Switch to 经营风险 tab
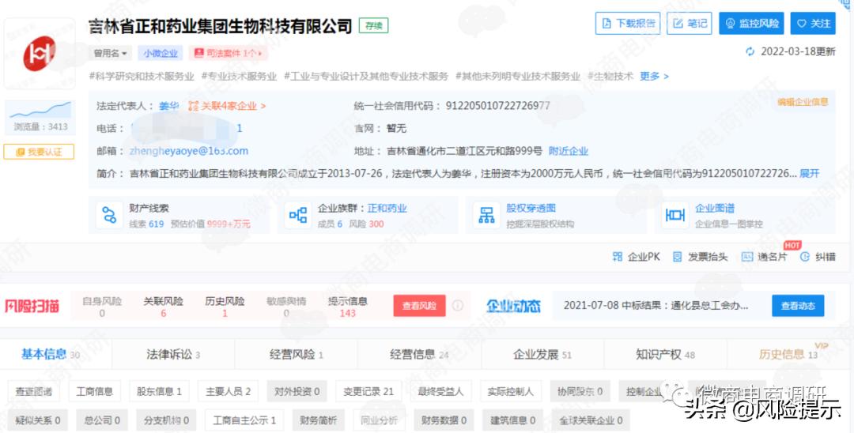854x433 pixels. pyautogui.click(x=297, y=355)
